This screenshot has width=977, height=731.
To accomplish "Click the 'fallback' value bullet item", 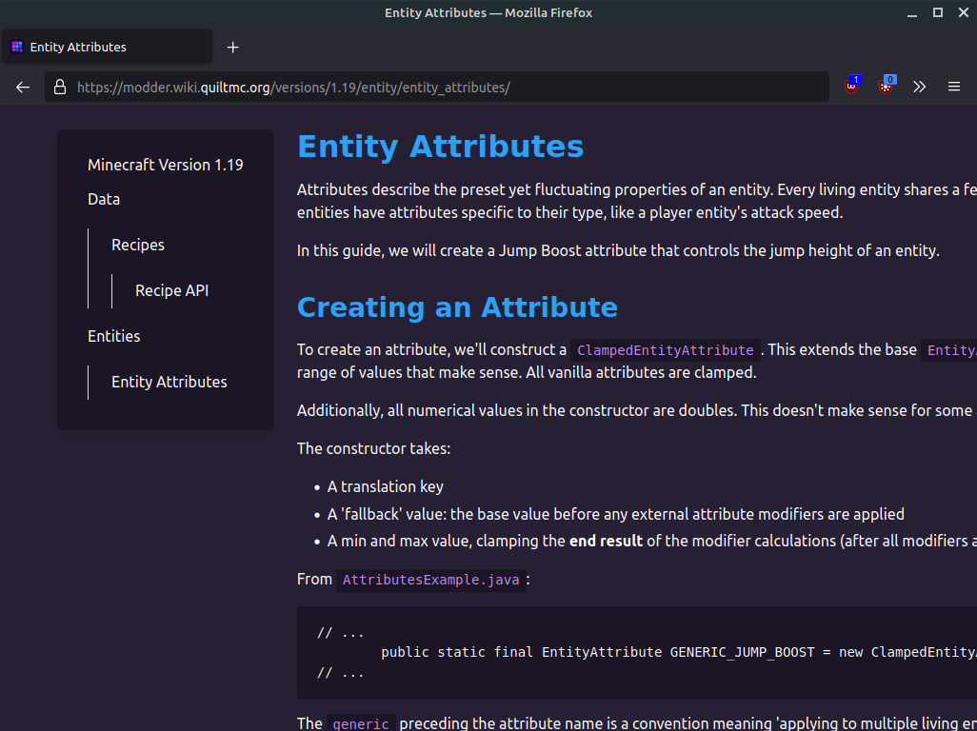I will (x=615, y=514).
